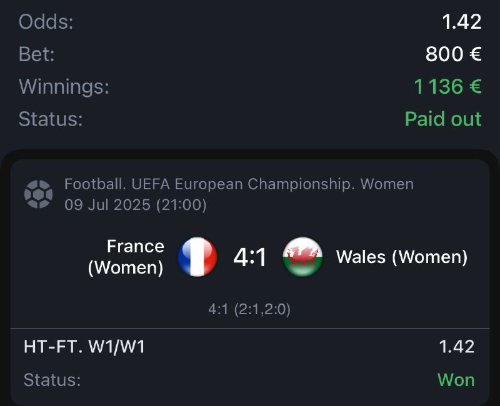This screenshot has height=406, width=500.
Task: Click the green Won status
Action: 456,380
